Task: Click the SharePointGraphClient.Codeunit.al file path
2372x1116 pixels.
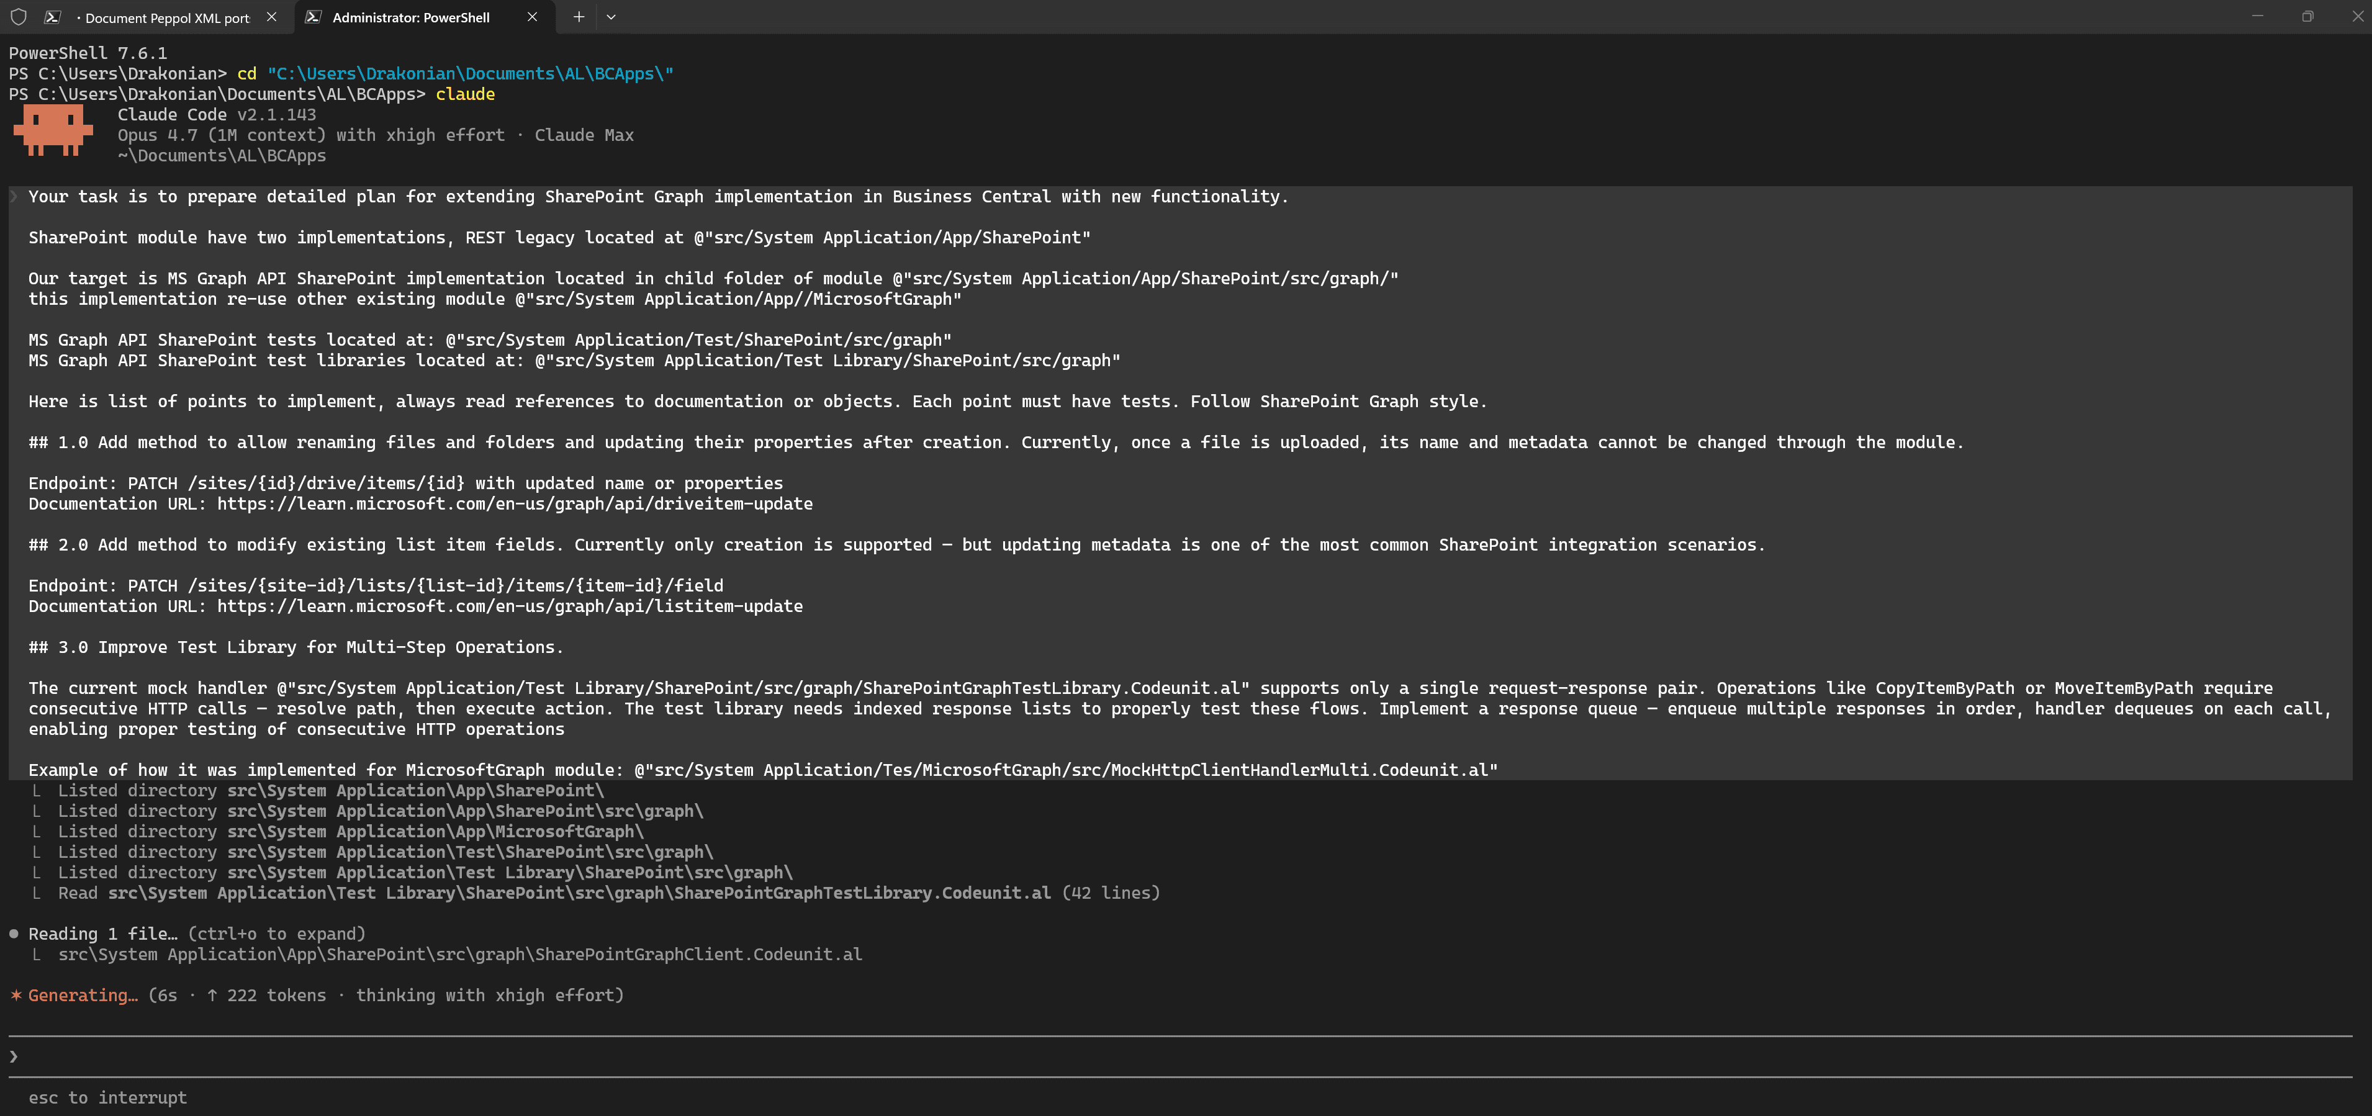Action: tap(461, 954)
